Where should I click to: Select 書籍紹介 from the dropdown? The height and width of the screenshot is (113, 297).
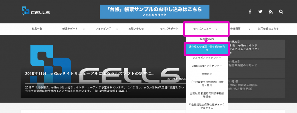coord(207,74)
